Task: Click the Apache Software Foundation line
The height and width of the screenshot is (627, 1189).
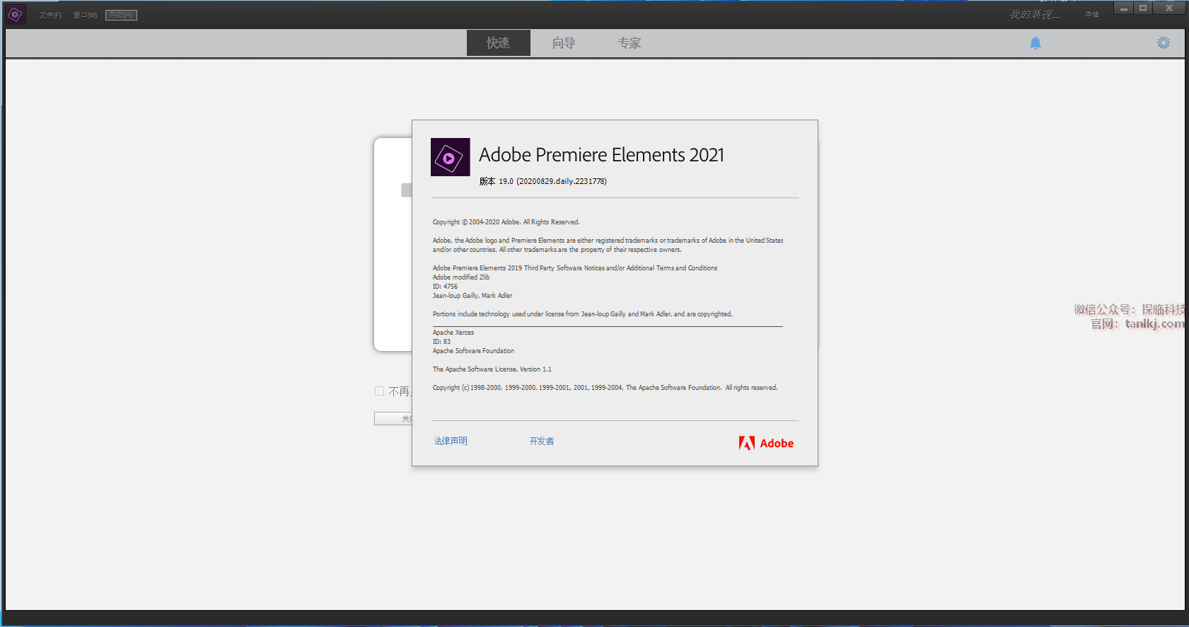Action: [x=474, y=351]
